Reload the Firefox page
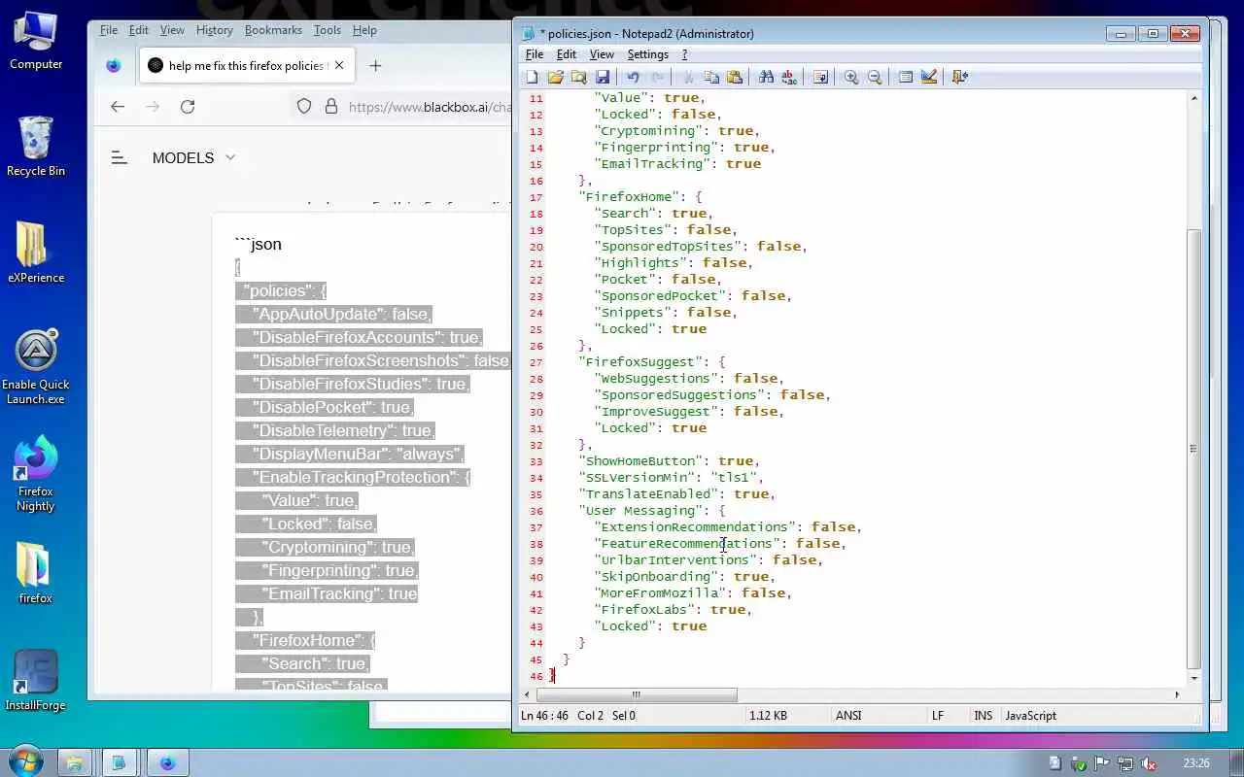The image size is (1244, 777). point(188,107)
